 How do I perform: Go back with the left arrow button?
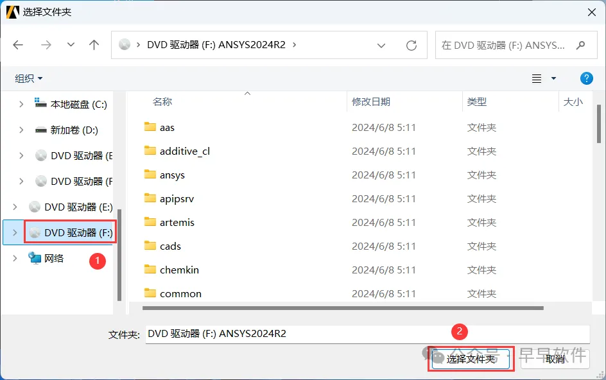coord(18,45)
